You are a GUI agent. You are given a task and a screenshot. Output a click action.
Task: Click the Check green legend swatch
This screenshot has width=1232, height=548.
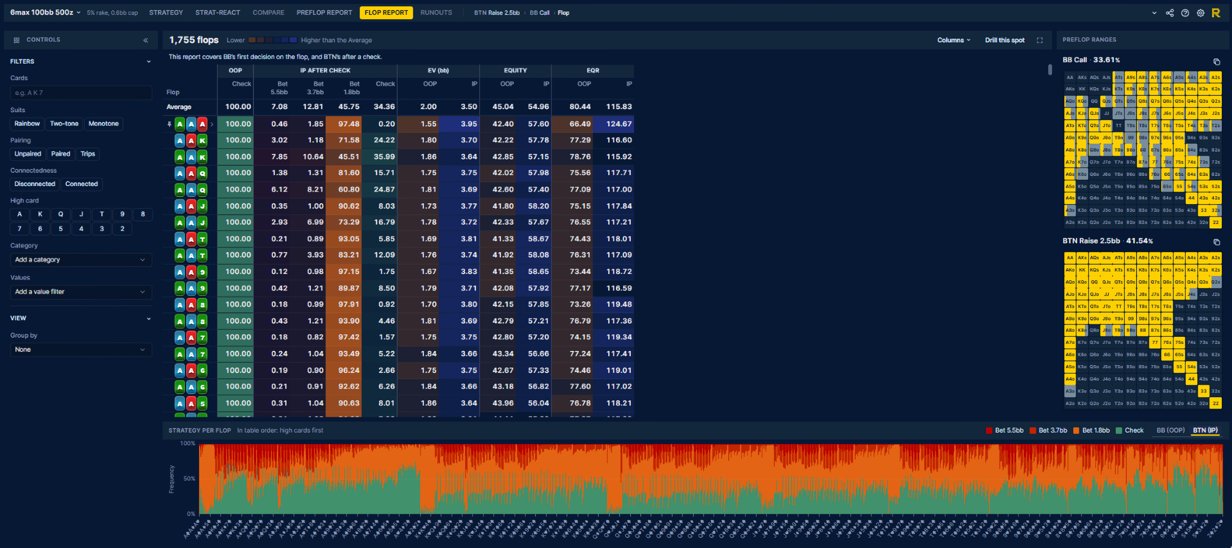pos(1119,431)
